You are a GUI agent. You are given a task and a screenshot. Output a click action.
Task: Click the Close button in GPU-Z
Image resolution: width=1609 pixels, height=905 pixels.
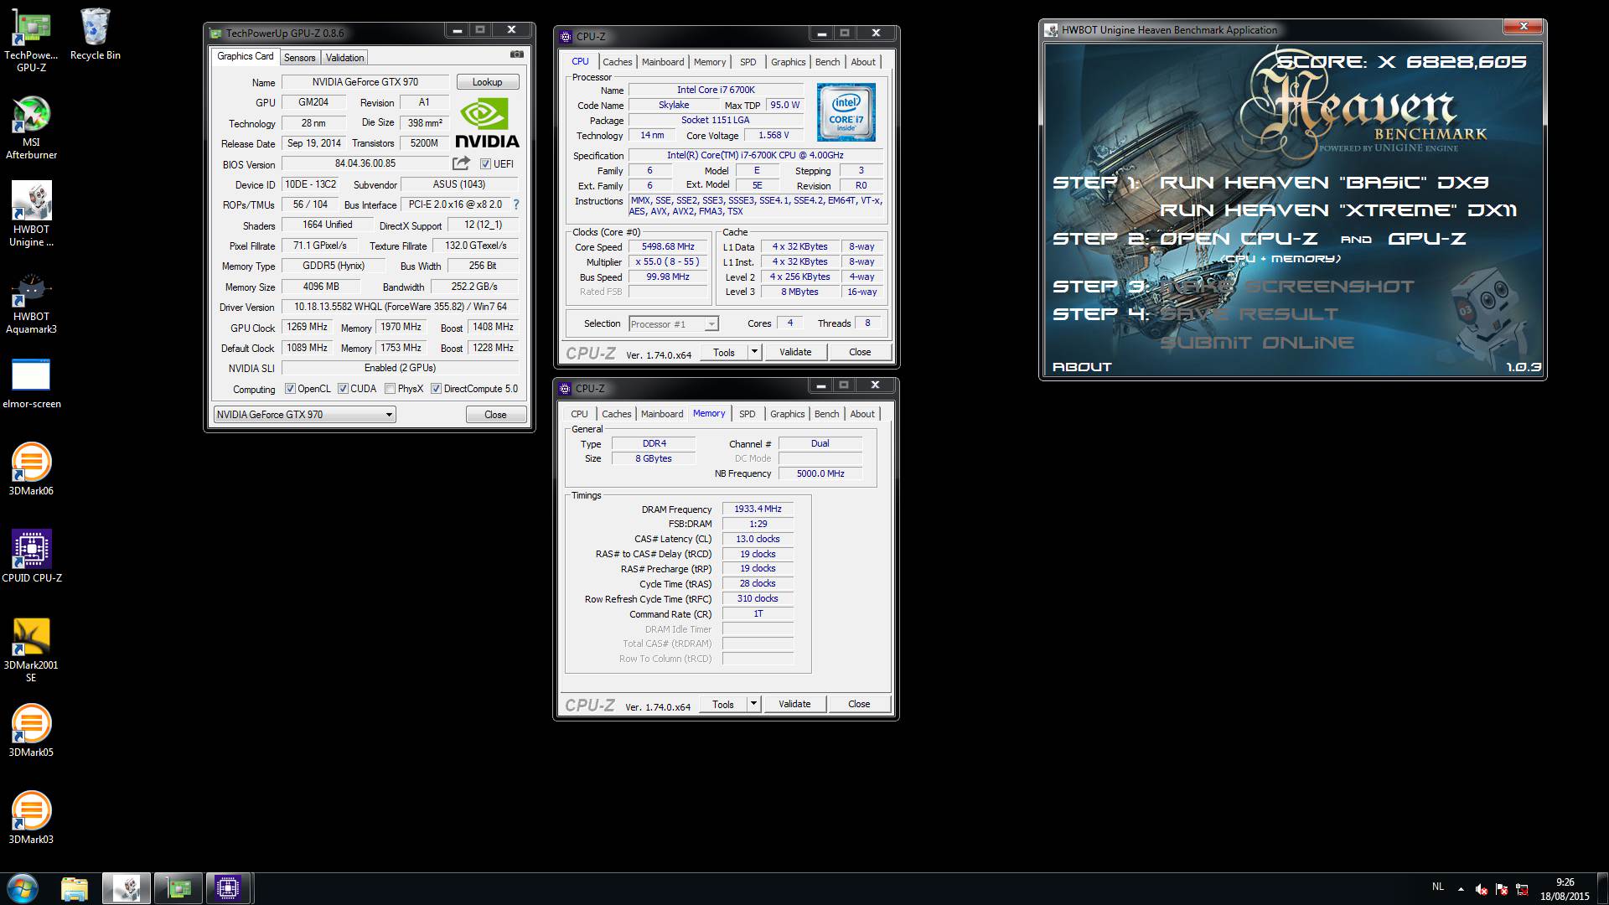[496, 415]
